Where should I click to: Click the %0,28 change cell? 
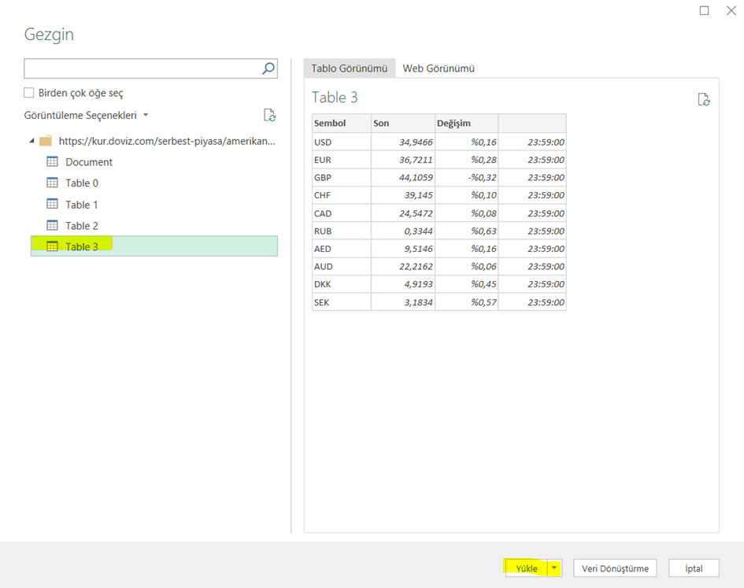click(466, 160)
